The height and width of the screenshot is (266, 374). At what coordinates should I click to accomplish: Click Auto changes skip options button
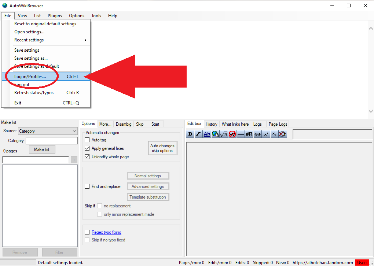(x=162, y=148)
